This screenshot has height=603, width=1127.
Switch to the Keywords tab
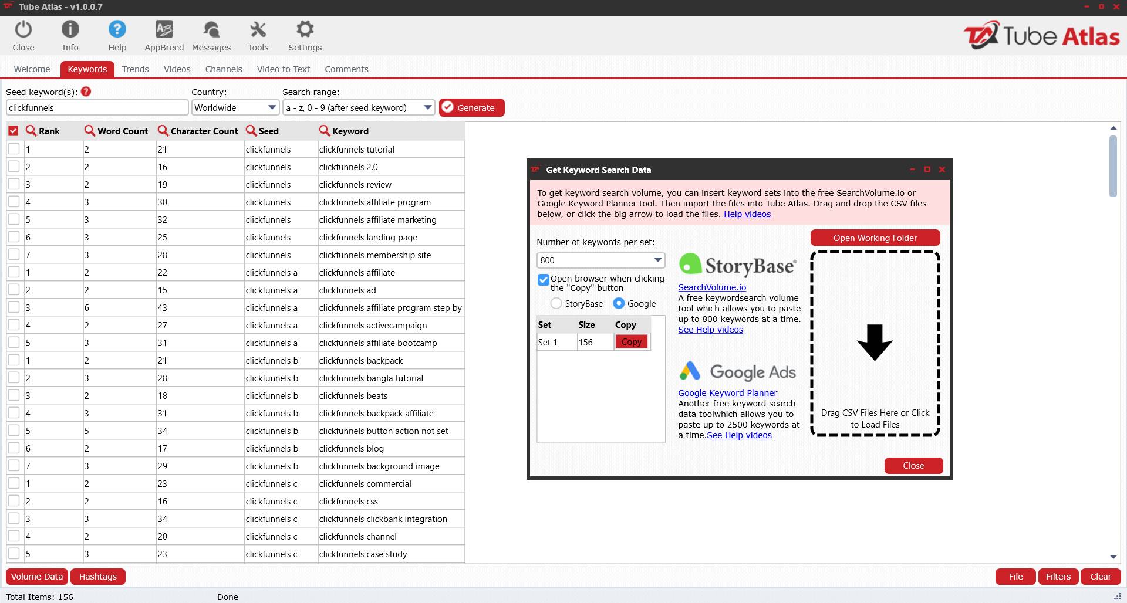pos(87,69)
